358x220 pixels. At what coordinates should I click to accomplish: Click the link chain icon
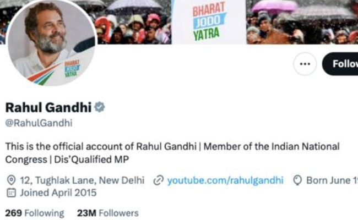159,180
